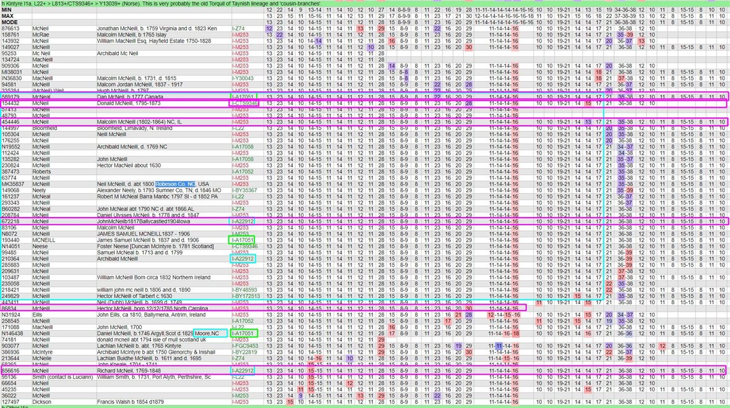The width and height of the screenshot is (730, 408).
Task: Click the boxed I-CTS9346 haplogroup for Donald McNeill
Action: 244,104
